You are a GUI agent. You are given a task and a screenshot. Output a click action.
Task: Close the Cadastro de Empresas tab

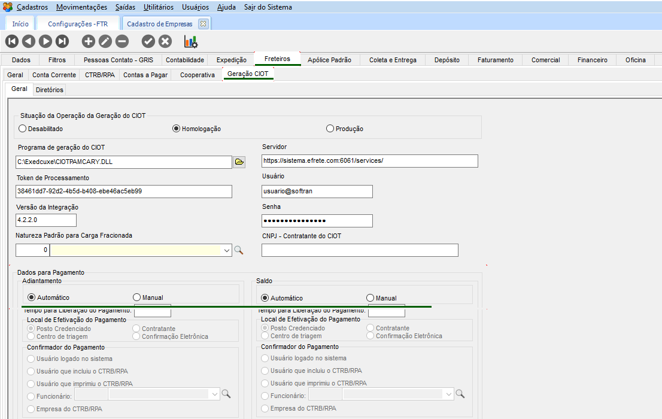pos(203,24)
